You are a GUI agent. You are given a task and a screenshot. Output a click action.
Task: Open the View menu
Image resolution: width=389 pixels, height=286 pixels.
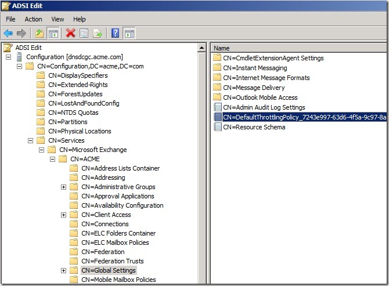(57, 19)
